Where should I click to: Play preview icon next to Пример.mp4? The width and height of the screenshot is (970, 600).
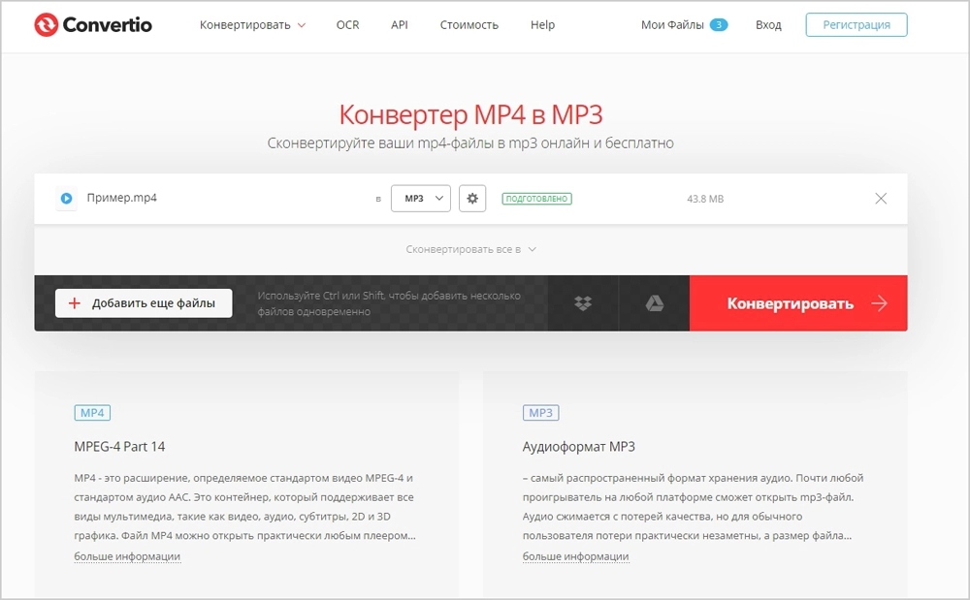[x=66, y=199]
